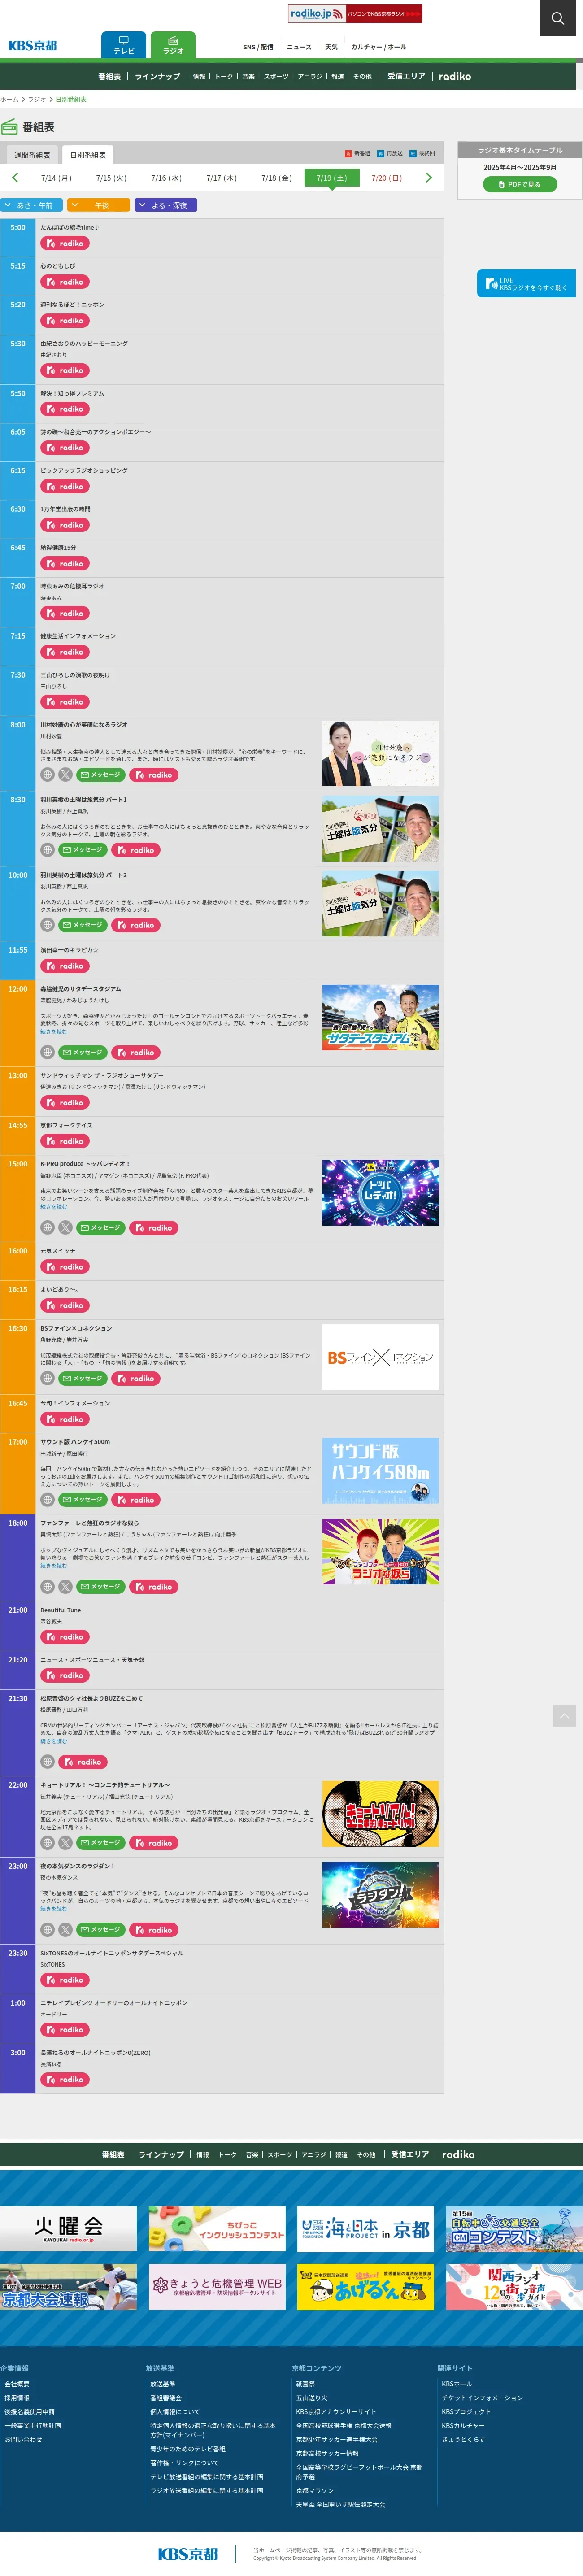Open radiko for Beautiful Tune
Screen dimensions: 583x2576
(x=65, y=1637)
